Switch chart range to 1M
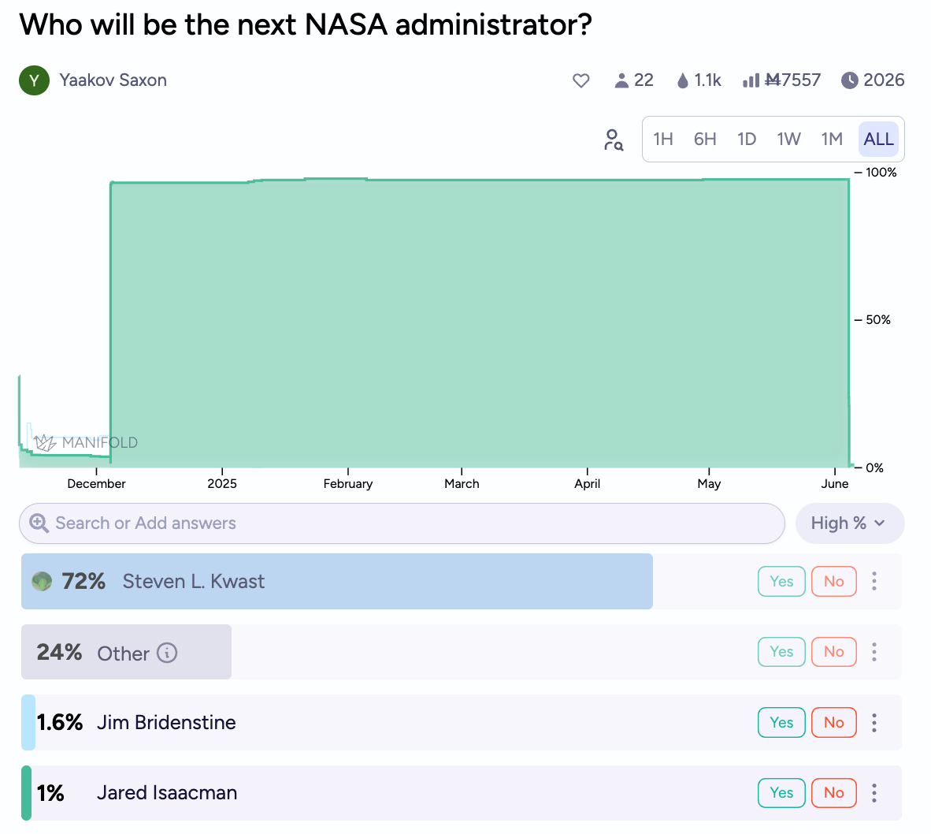The height and width of the screenshot is (834, 931). tap(831, 139)
